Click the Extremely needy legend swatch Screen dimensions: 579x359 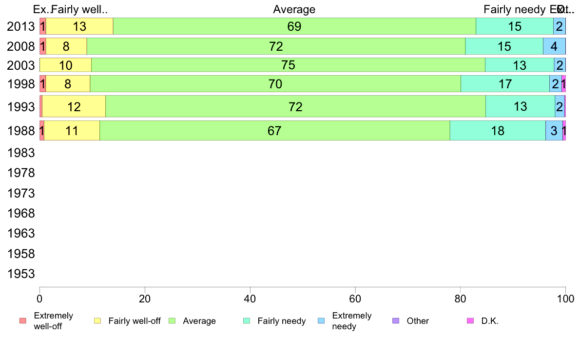(x=321, y=321)
